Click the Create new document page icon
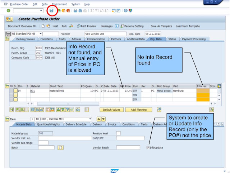The image size is (230, 173). (43, 26)
